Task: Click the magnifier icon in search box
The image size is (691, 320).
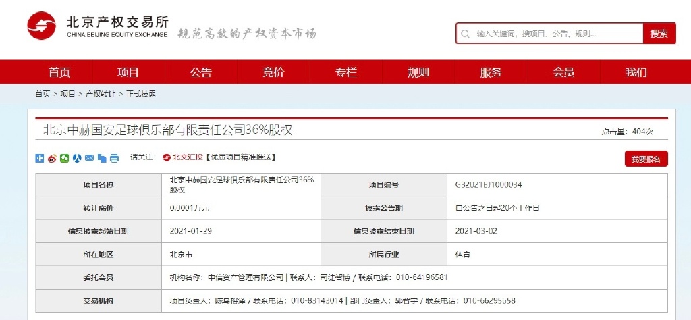Action: point(465,34)
